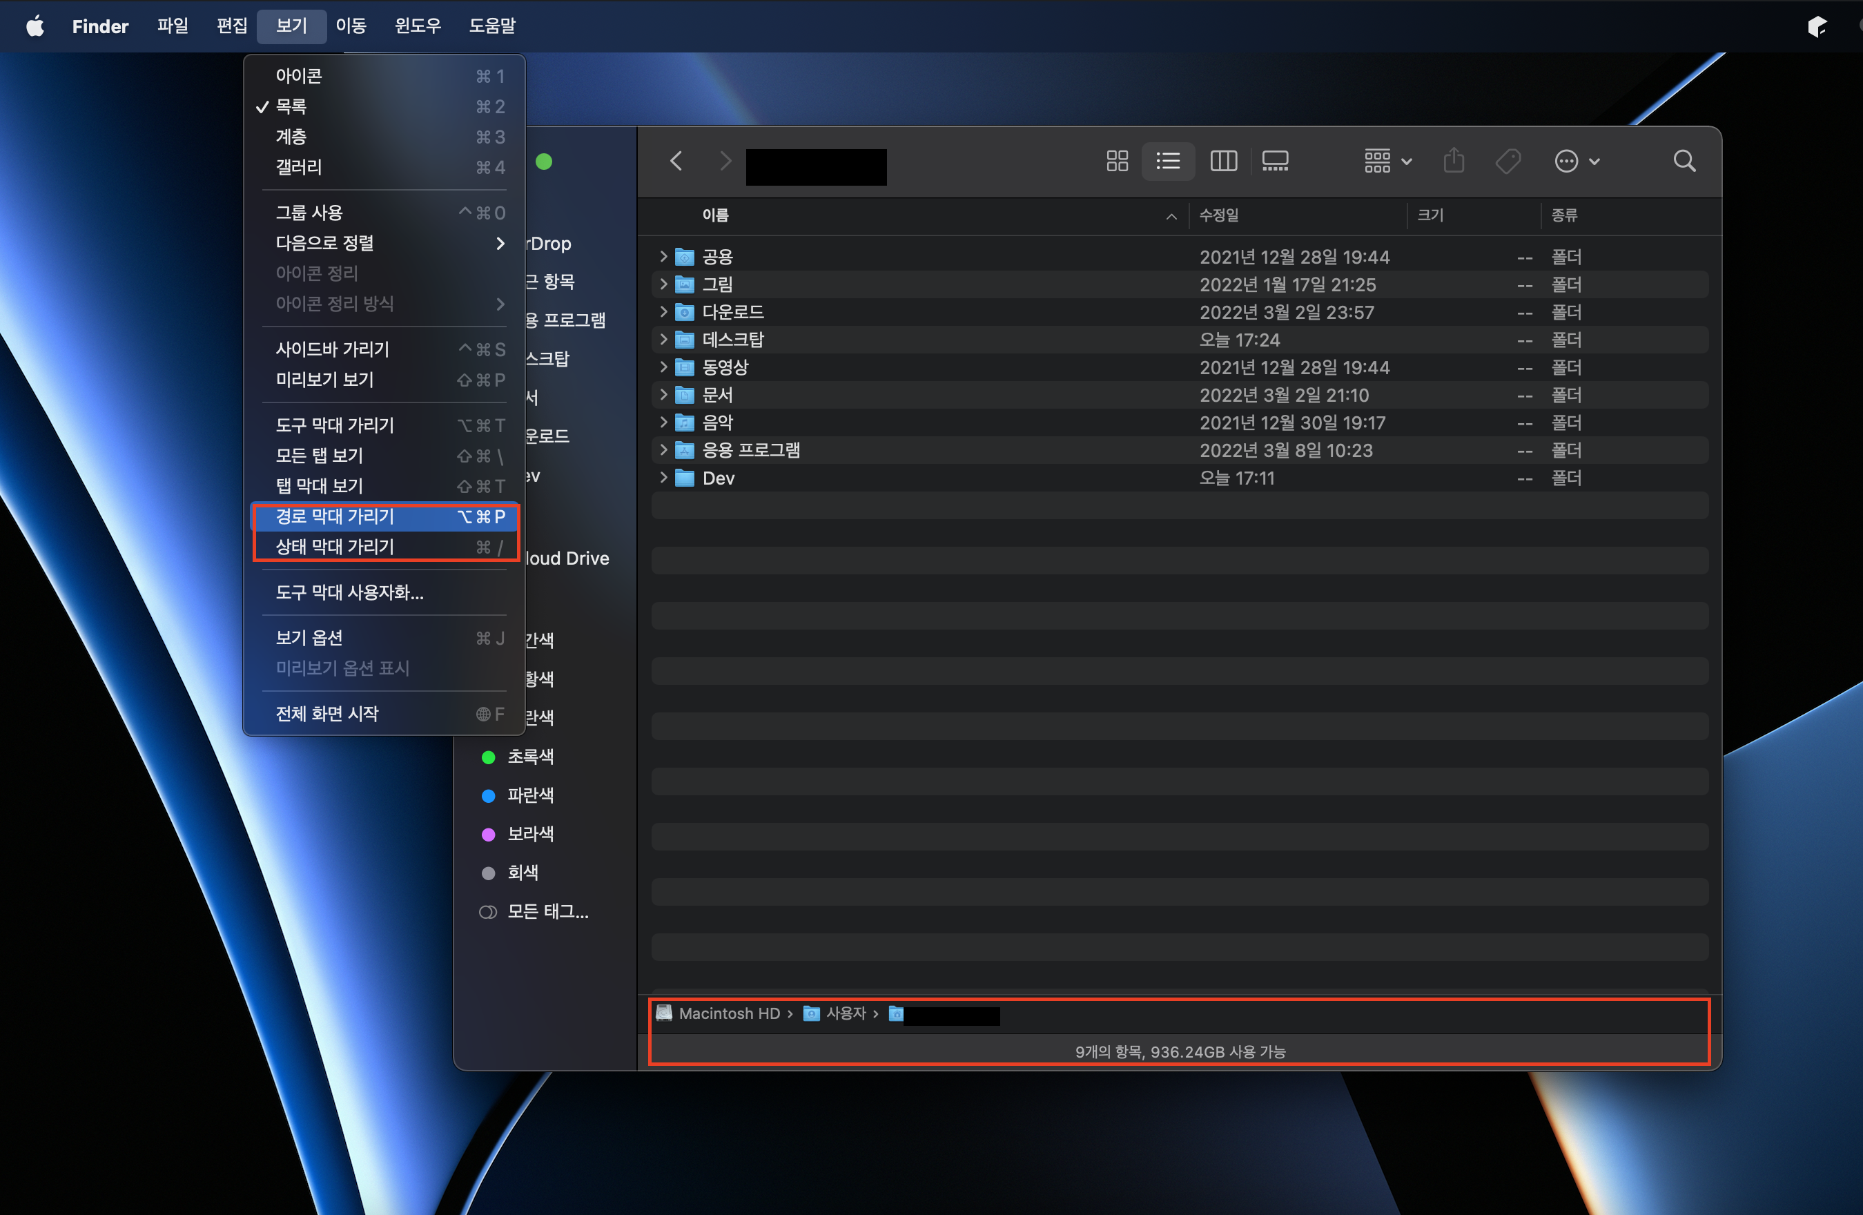Sort by the 수정일 column header

(x=1220, y=215)
